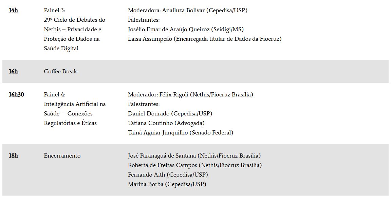Click the "Inteligência Artificial na" title line
The width and height of the screenshot is (391, 200).
75,104
